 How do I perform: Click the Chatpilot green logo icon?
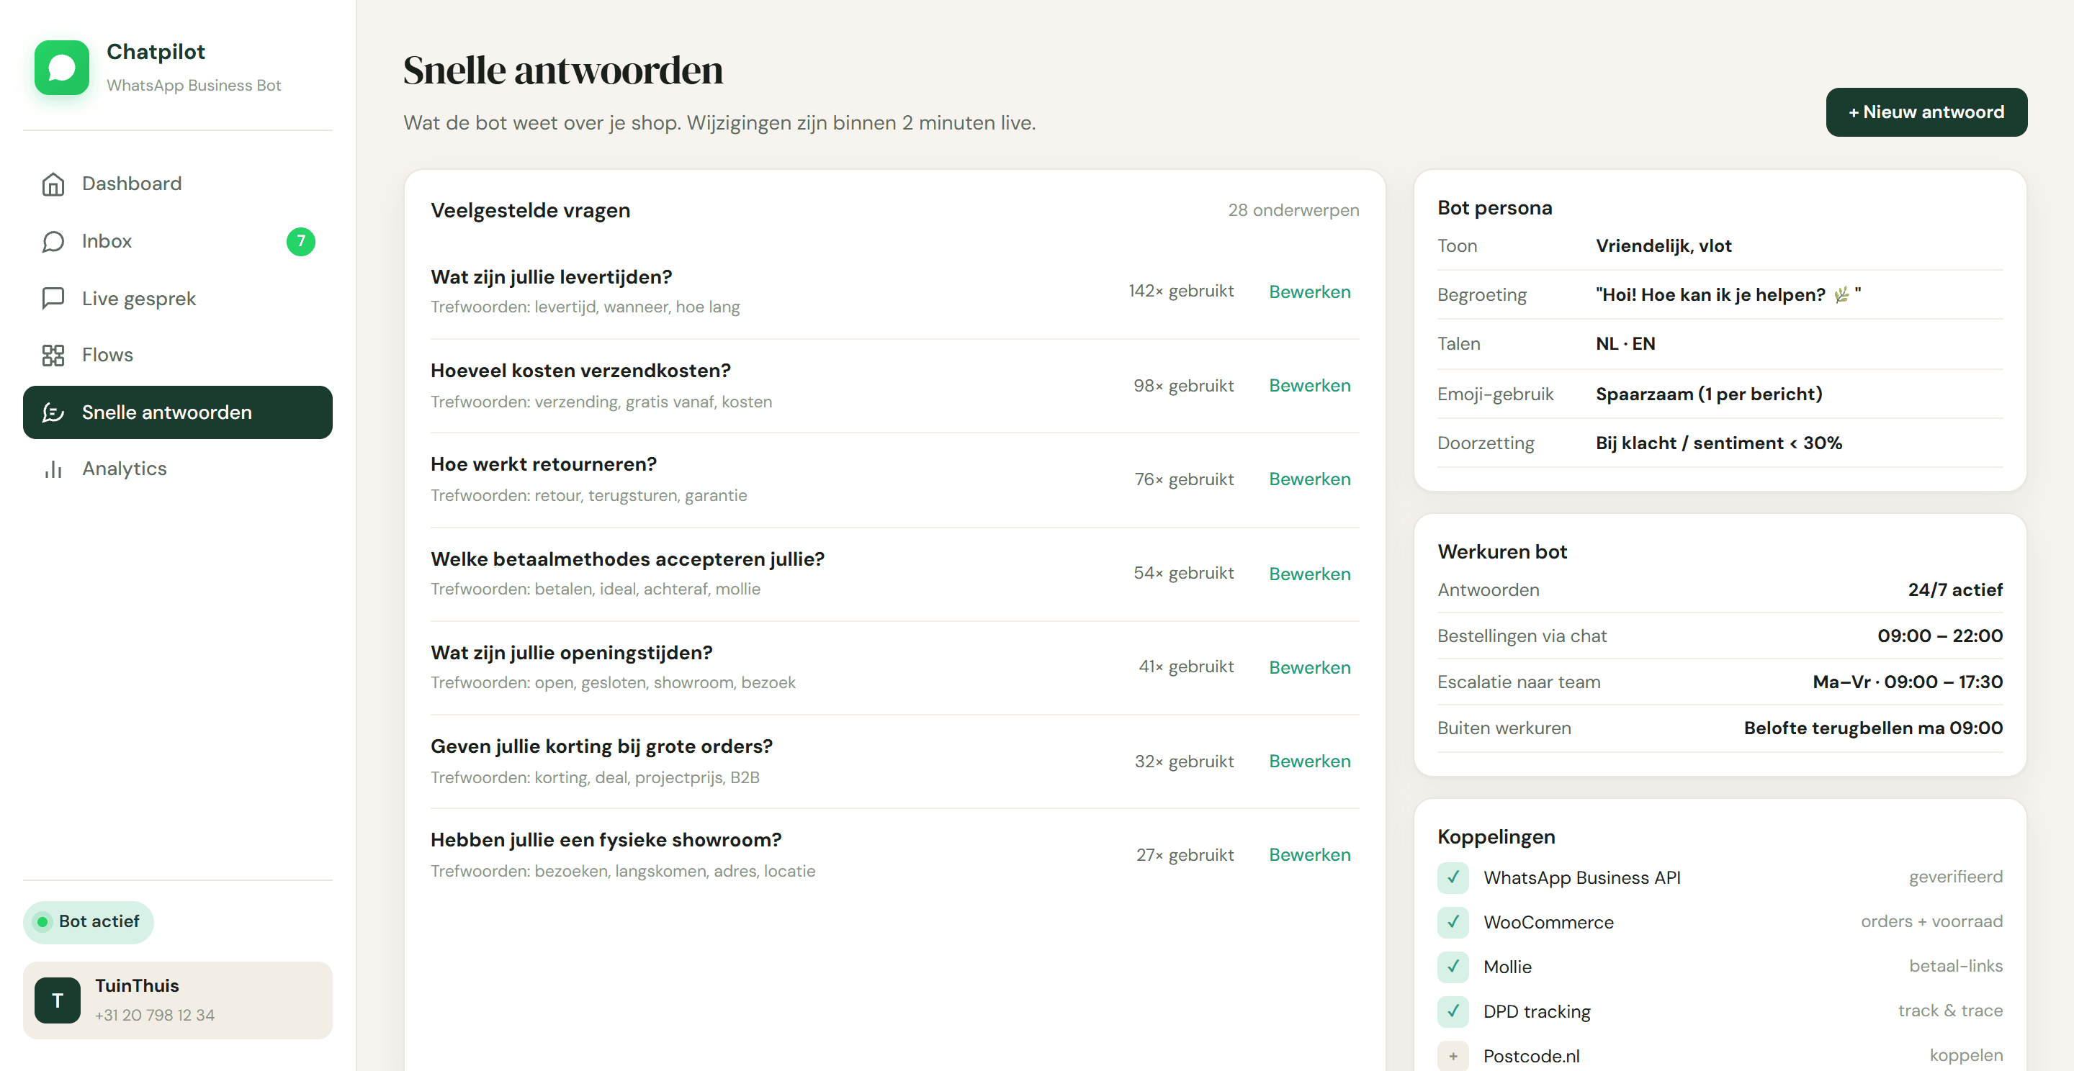(x=62, y=68)
